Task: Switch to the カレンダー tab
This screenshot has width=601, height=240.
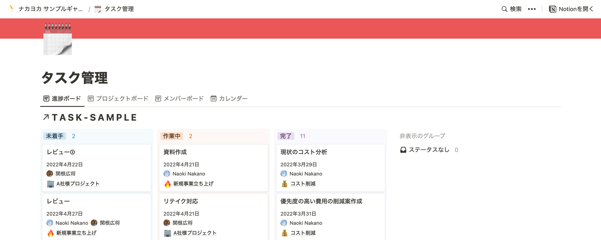Action: (x=229, y=98)
